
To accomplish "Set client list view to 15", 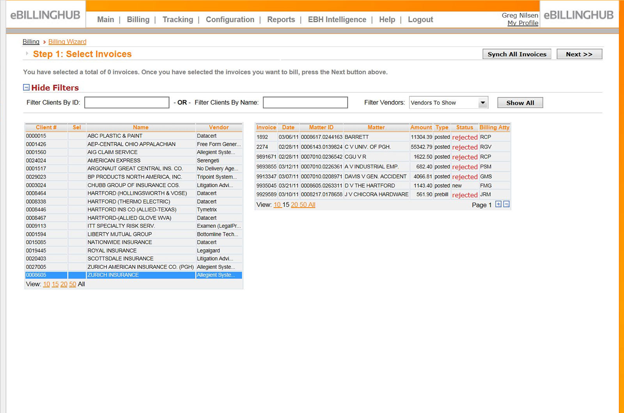I will tap(55, 284).
